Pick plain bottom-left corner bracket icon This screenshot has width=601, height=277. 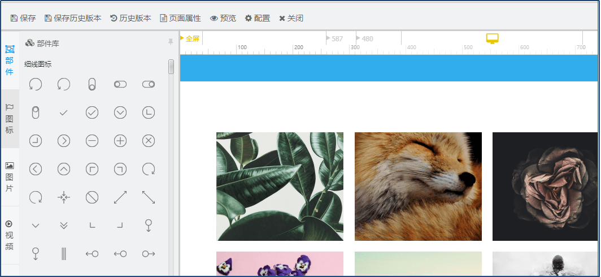92,226
